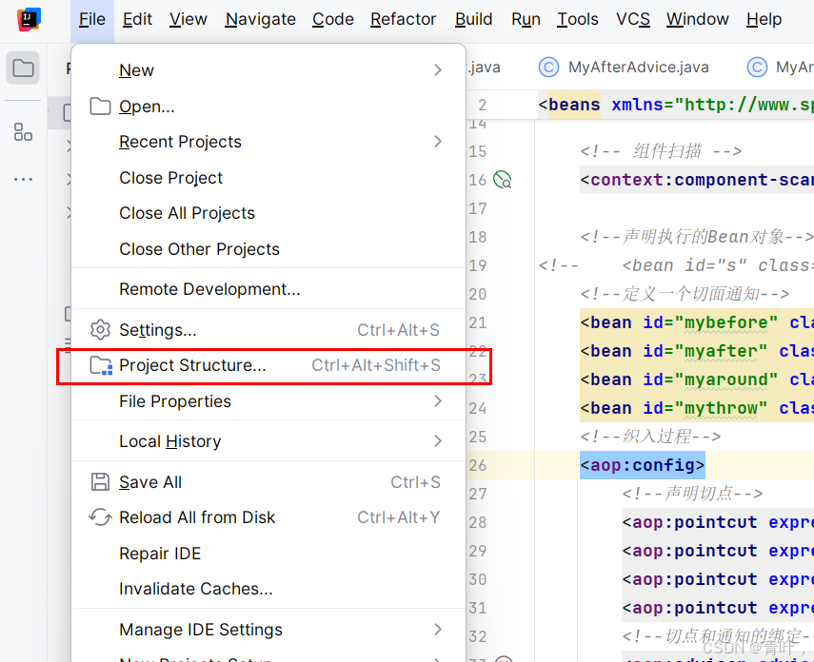Screen dimensions: 814x662
Task: Select Close Other Projects menu entry
Action: pyautogui.click(x=268, y=249)
